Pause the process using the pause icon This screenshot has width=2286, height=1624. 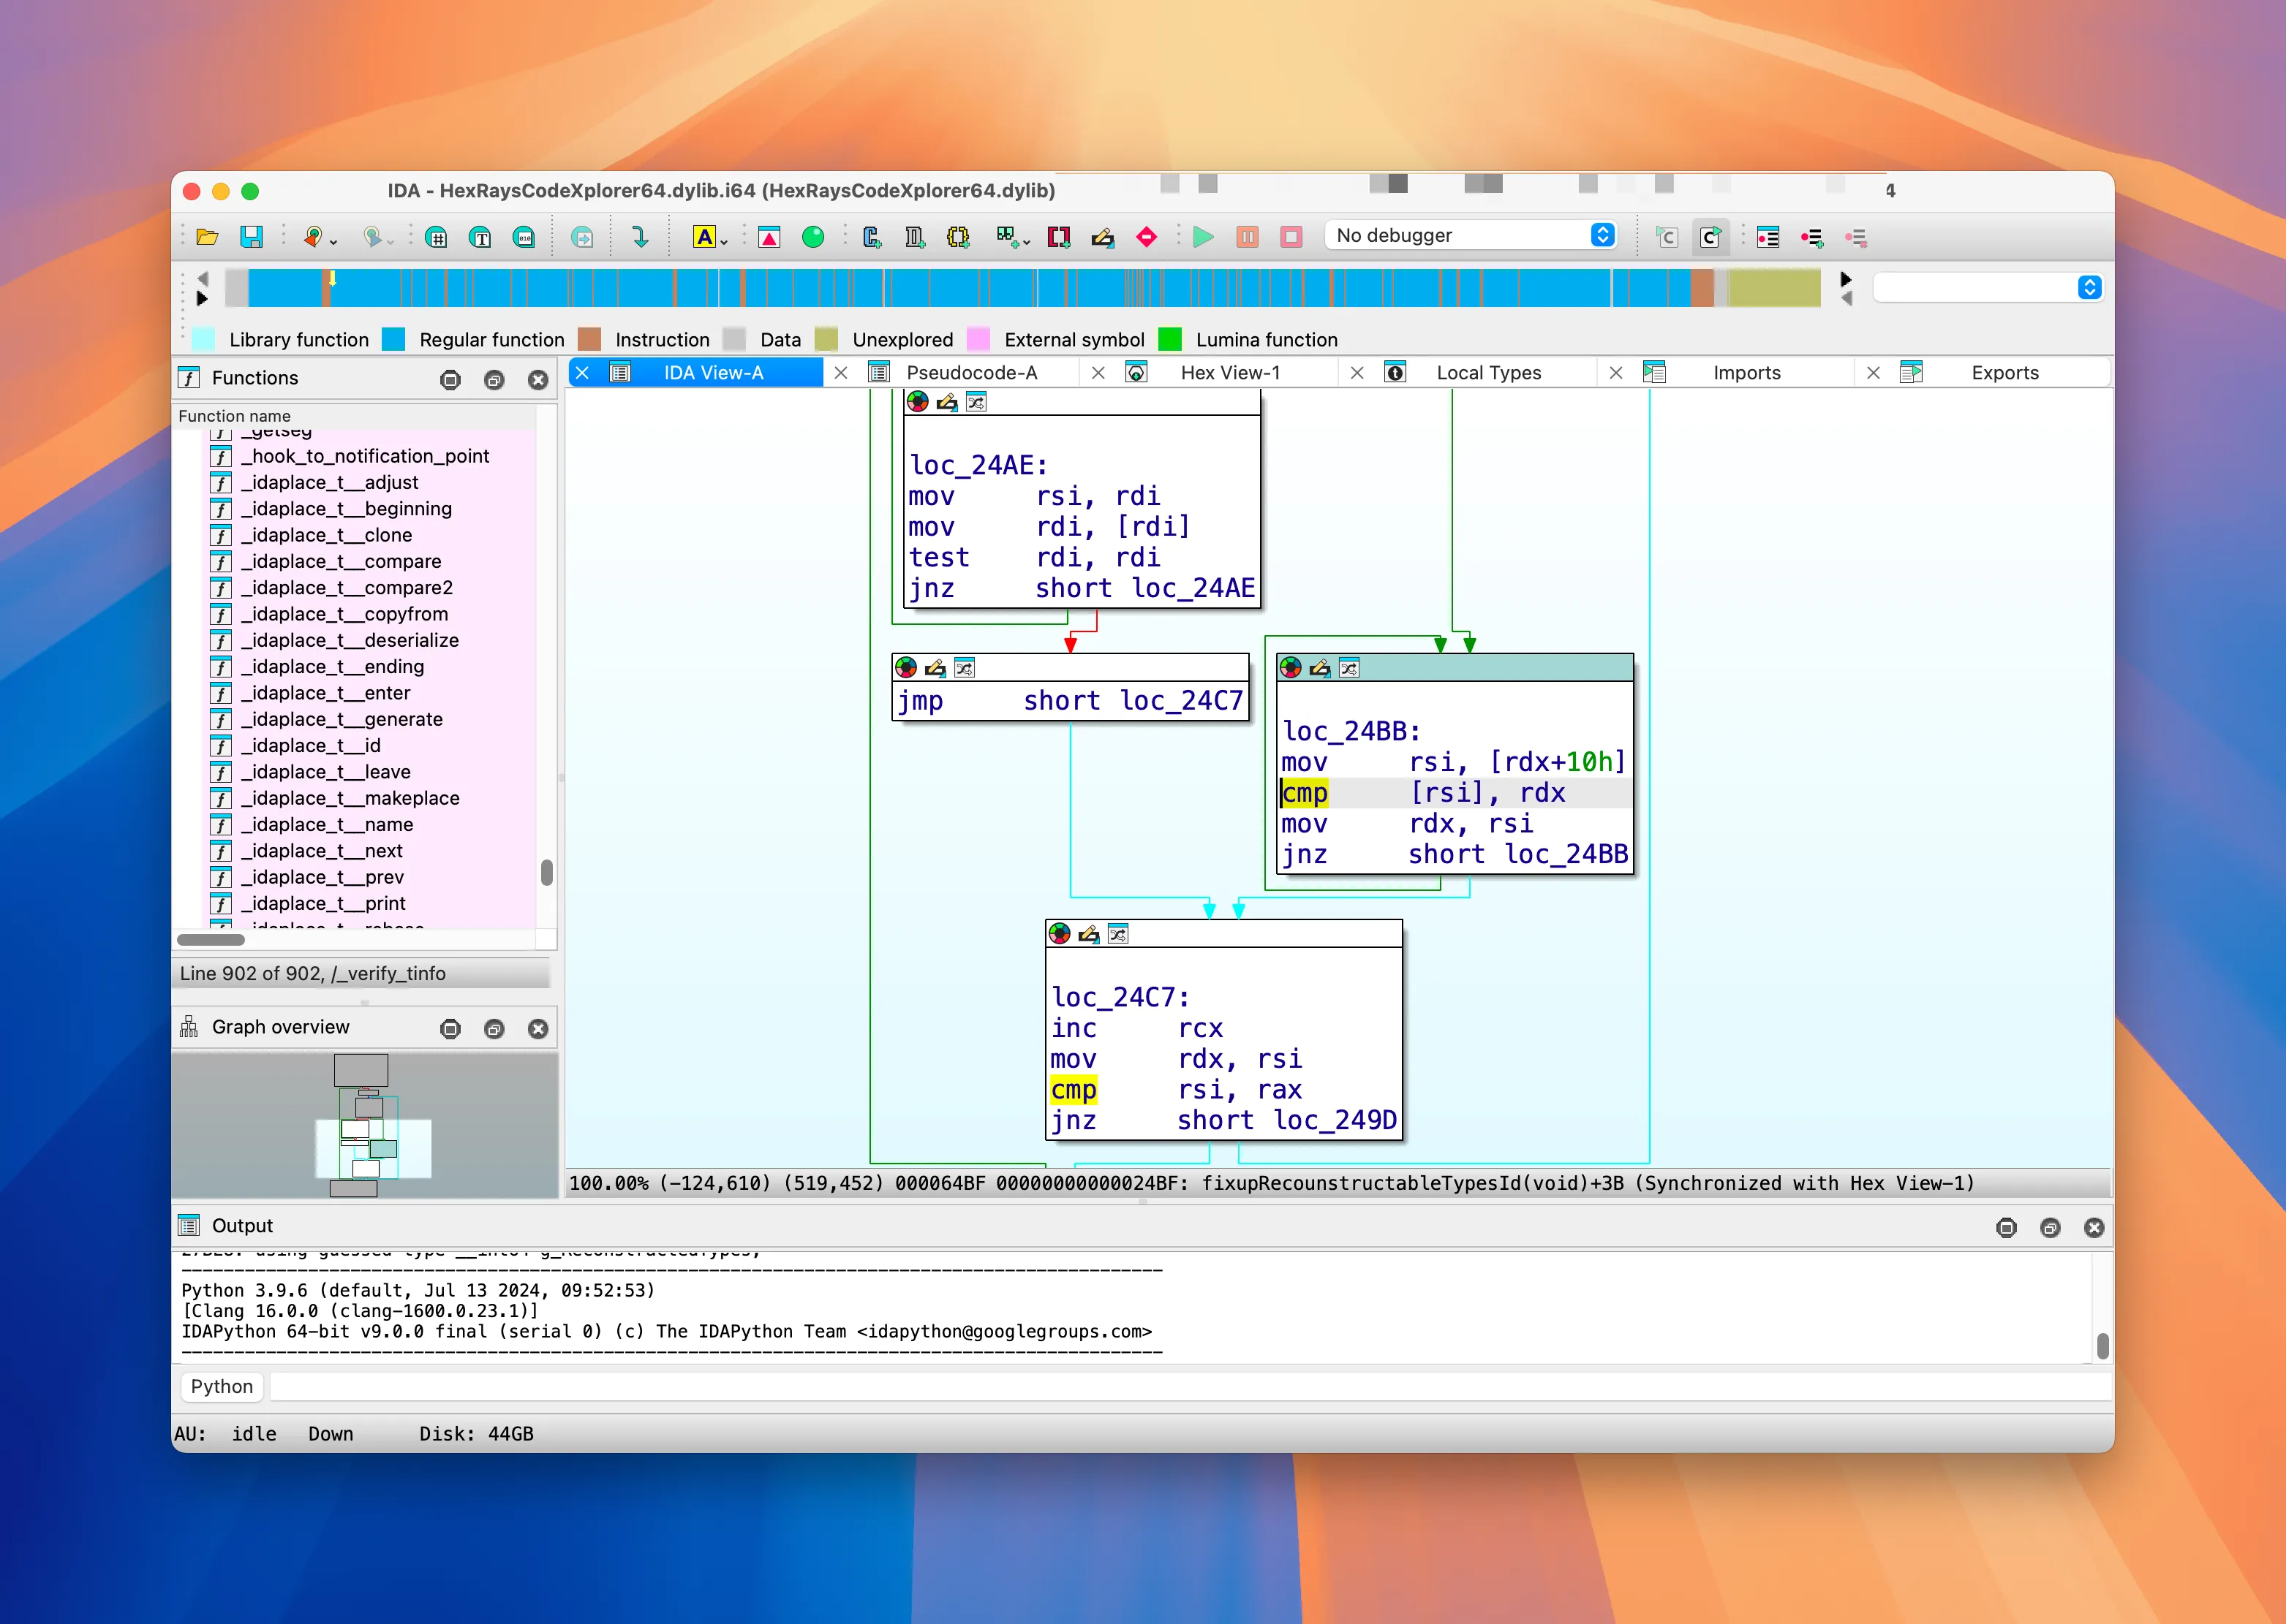click(1247, 237)
